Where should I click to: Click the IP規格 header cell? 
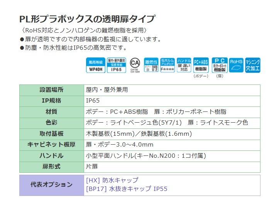[x=52, y=101]
